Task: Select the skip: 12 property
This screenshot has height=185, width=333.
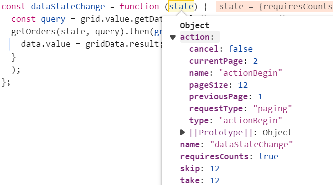Action: point(200,169)
